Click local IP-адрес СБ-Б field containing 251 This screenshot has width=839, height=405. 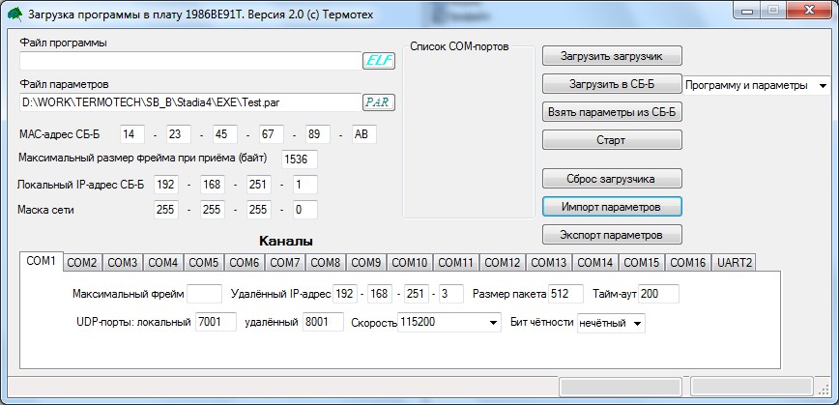(259, 185)
